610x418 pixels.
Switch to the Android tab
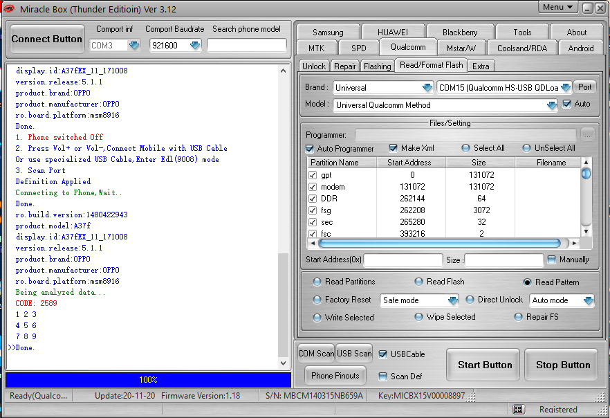point(580,48)
